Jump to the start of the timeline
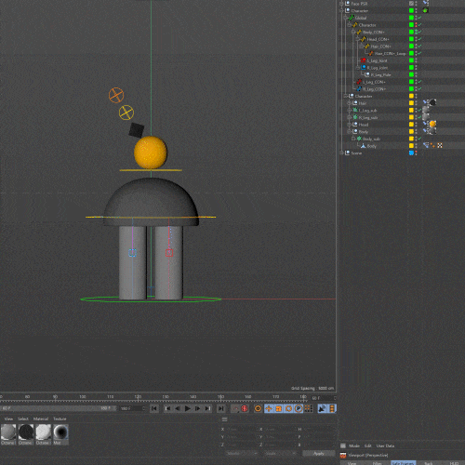The height and width of the screenshot is (465, 465). pos(154,408)
